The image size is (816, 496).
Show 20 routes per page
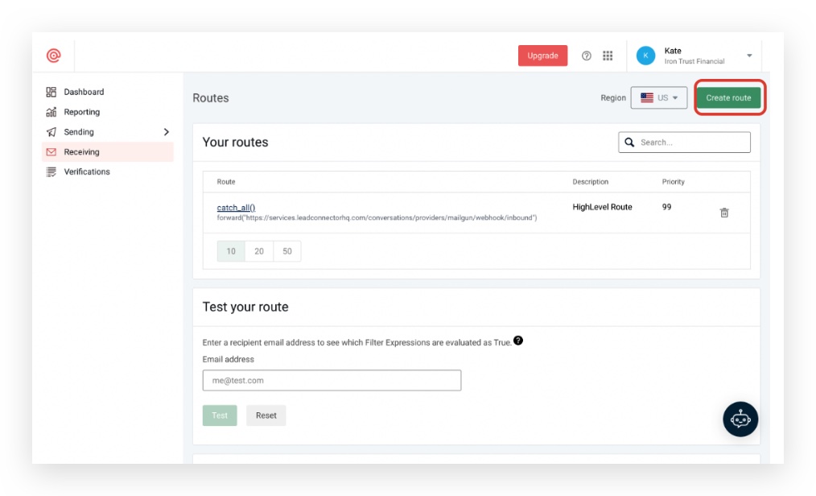tap(259, 251)
